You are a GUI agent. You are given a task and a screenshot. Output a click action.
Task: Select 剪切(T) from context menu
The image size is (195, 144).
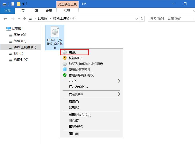[91, 102]
